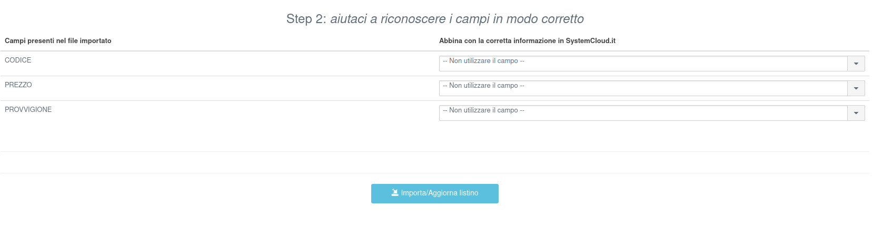
Task: Click the caret arrow for the CODICE mapping
Action: point(856,64)
